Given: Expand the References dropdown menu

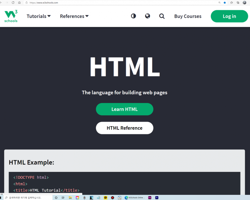Looking at the screenshot, I should pos(74,16).
